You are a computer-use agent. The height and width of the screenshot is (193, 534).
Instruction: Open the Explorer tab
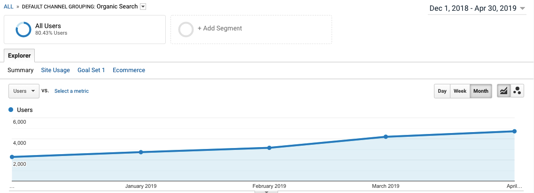coord(19,56)
